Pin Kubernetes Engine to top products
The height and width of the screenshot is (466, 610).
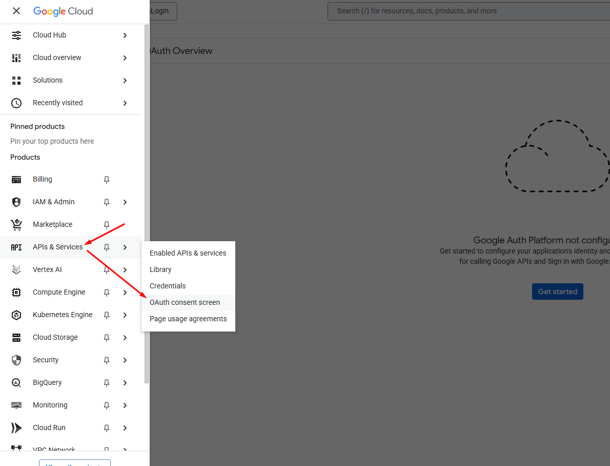click(107, 315)
